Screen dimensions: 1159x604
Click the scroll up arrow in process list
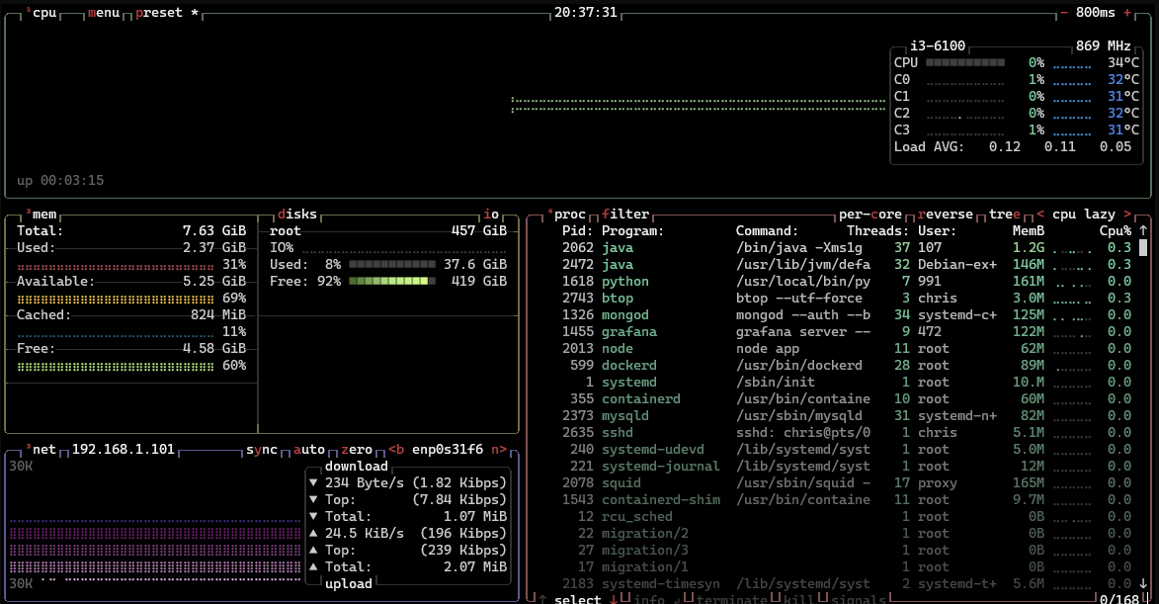coord(1143,230)
